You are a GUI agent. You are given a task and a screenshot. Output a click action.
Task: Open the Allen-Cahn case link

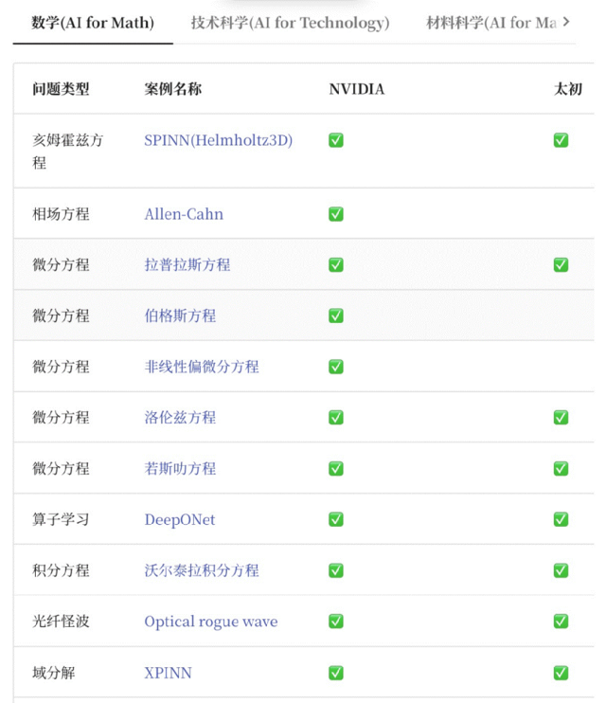[x=184, y=214]
